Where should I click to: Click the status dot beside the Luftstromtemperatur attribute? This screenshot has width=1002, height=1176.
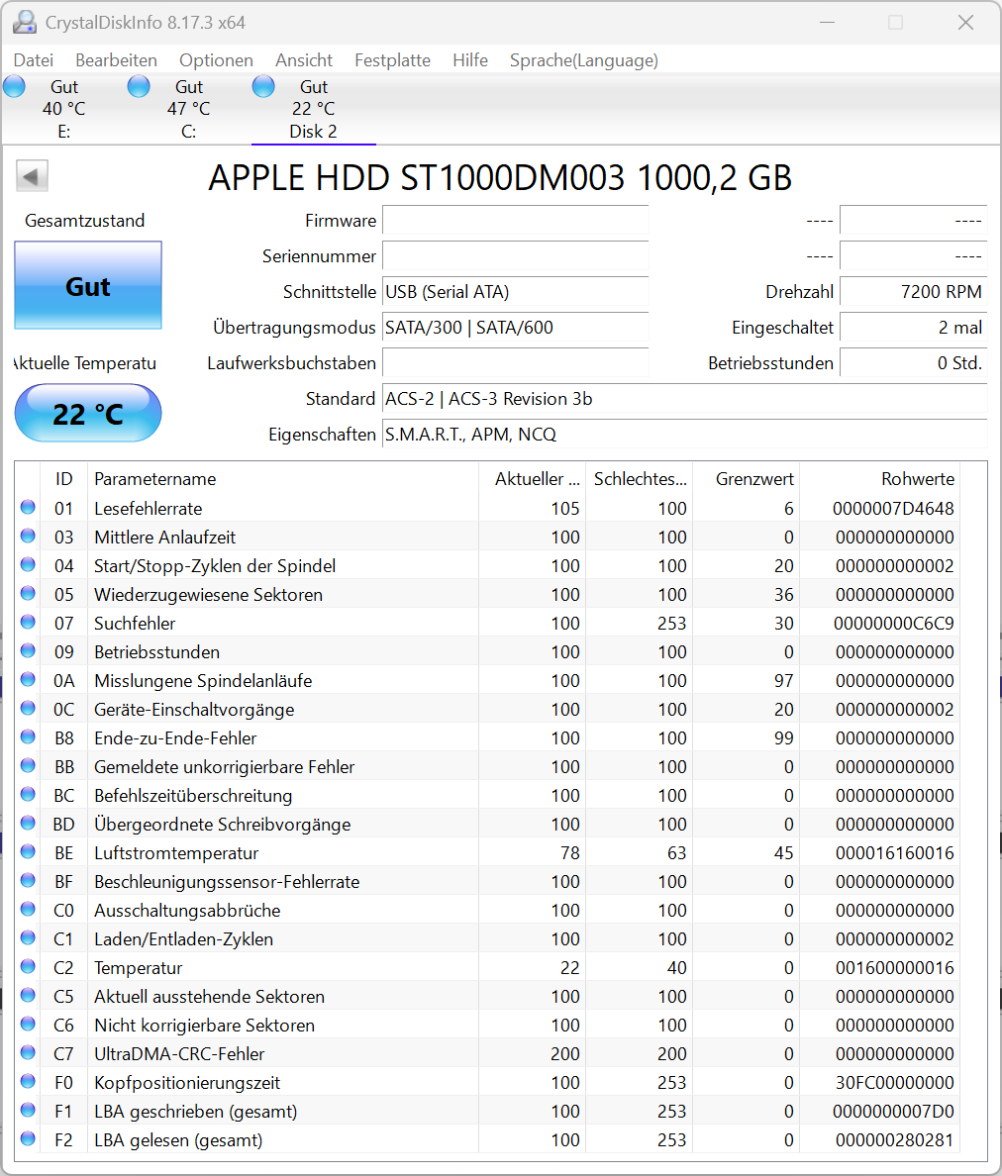click(27, 852)
